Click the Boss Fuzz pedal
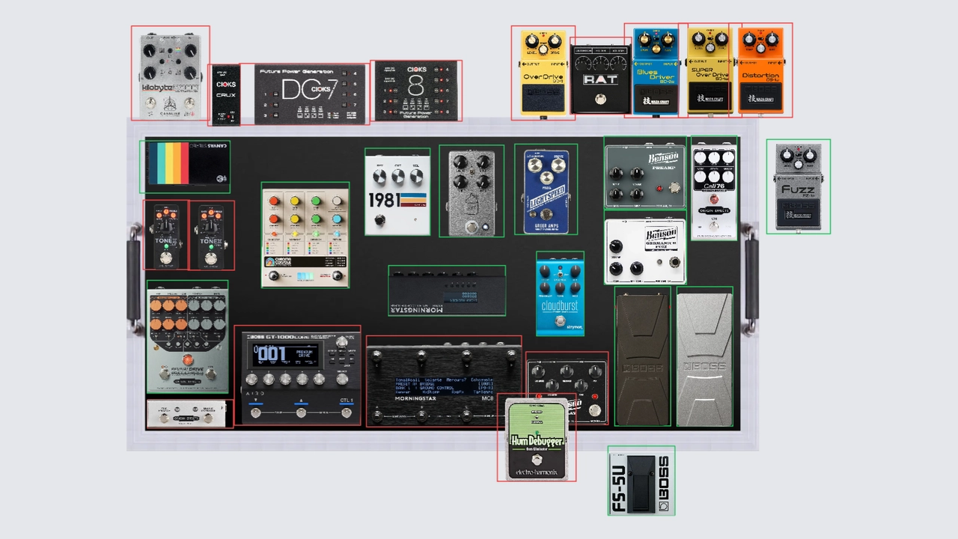The height and width of the screenshot is (539, 958). point(798,186)
